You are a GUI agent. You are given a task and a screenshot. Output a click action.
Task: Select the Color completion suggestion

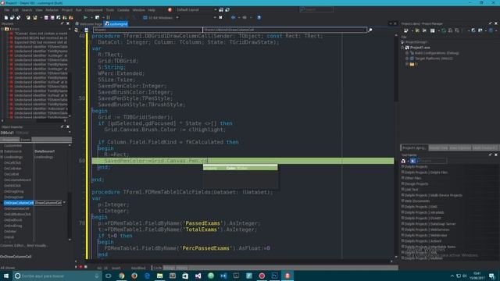click(240, 168)
